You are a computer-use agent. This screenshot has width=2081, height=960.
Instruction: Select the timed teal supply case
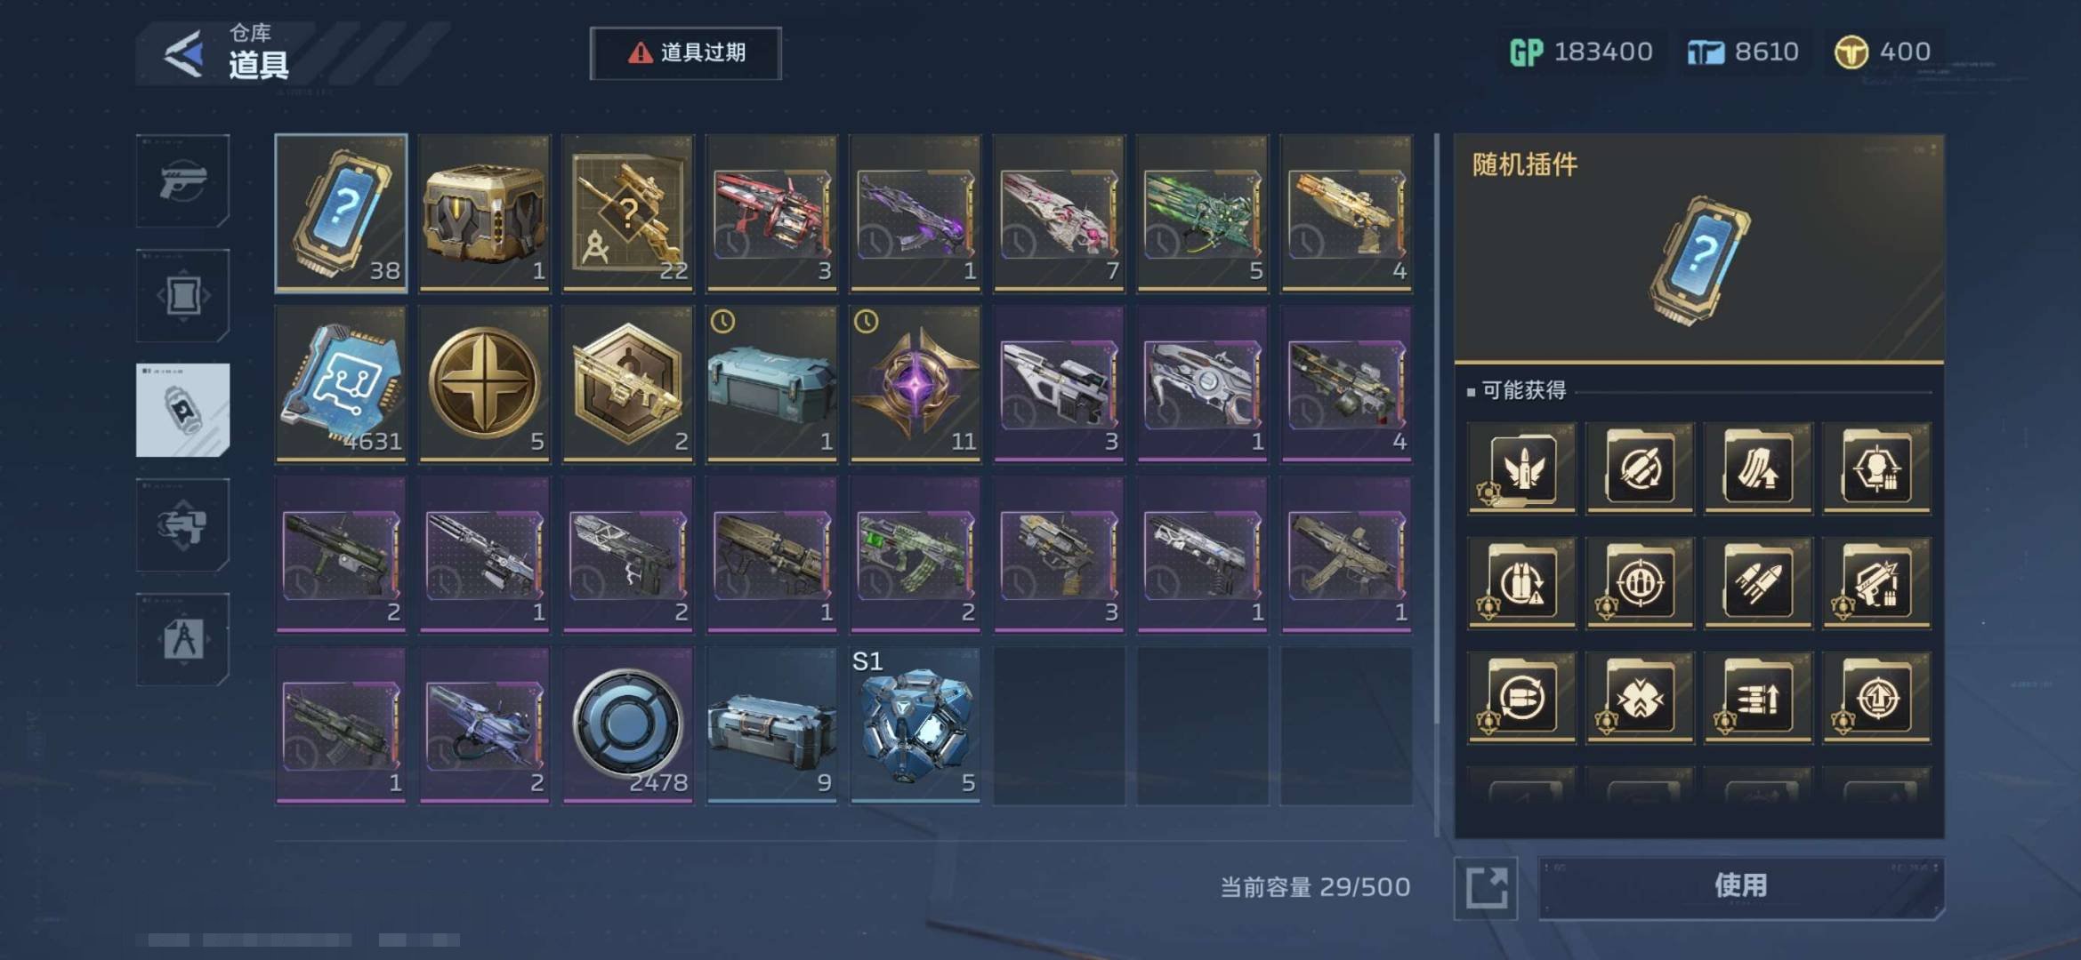point(771,384)
